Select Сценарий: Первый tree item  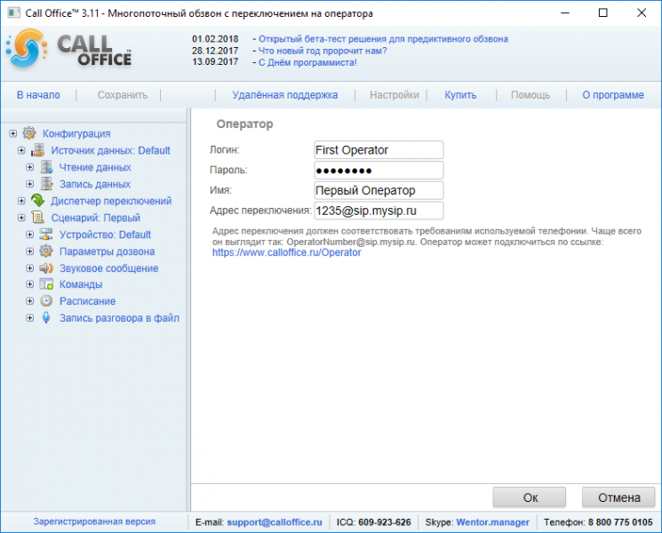coord(96,218)
